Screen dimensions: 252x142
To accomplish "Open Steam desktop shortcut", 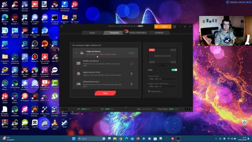I will coord(65,123).
